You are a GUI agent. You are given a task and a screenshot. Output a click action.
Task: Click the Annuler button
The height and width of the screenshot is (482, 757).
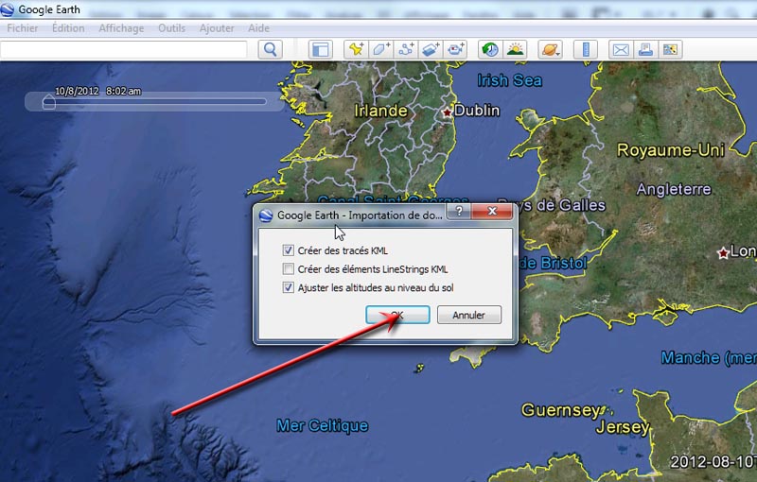pos(468,315)
